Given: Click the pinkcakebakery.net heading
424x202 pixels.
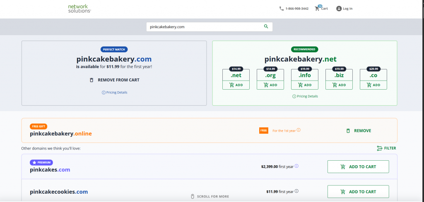Looking at the screenshot, I should pyautogui.click(x=301, y=59).
